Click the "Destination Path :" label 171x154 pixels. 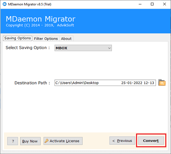pos(32,83)
